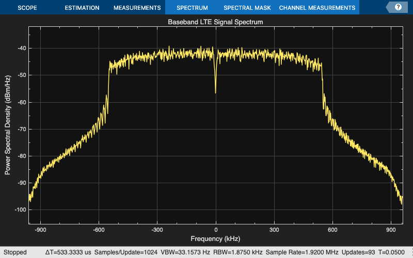This screenshot has width=413, height=258.
Task: Click the -40 y-axis tick label
Action: tap(22, 48)
